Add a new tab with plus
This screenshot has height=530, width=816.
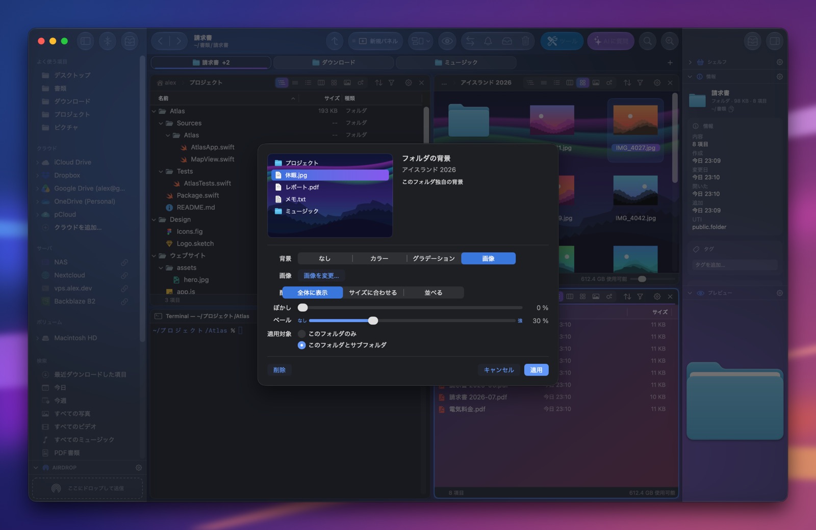tap(670, 63)
